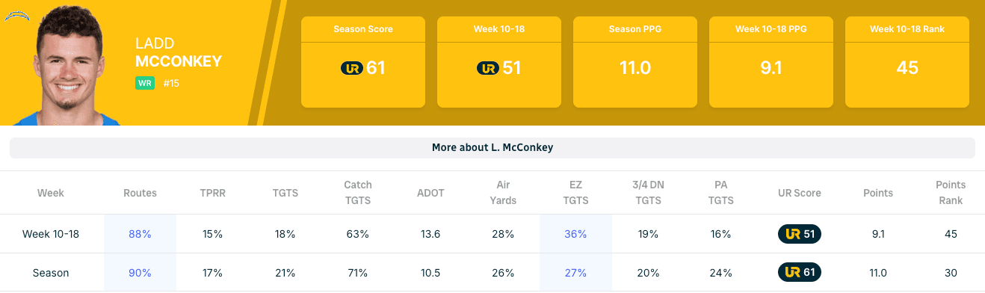Click the green WR position badge
Image resolution: width=985 pixels, height=293 pixels.
(x=144, y=83)
